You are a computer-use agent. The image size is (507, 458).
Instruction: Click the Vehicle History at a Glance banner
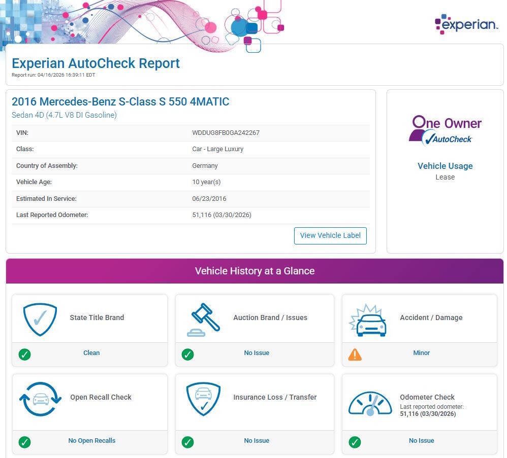255,271
